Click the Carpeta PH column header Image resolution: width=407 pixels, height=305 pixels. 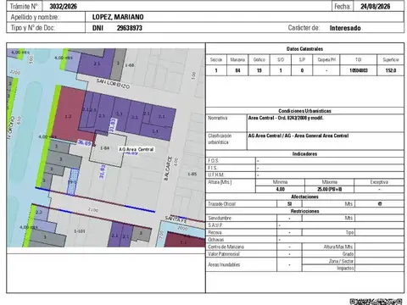326,59
